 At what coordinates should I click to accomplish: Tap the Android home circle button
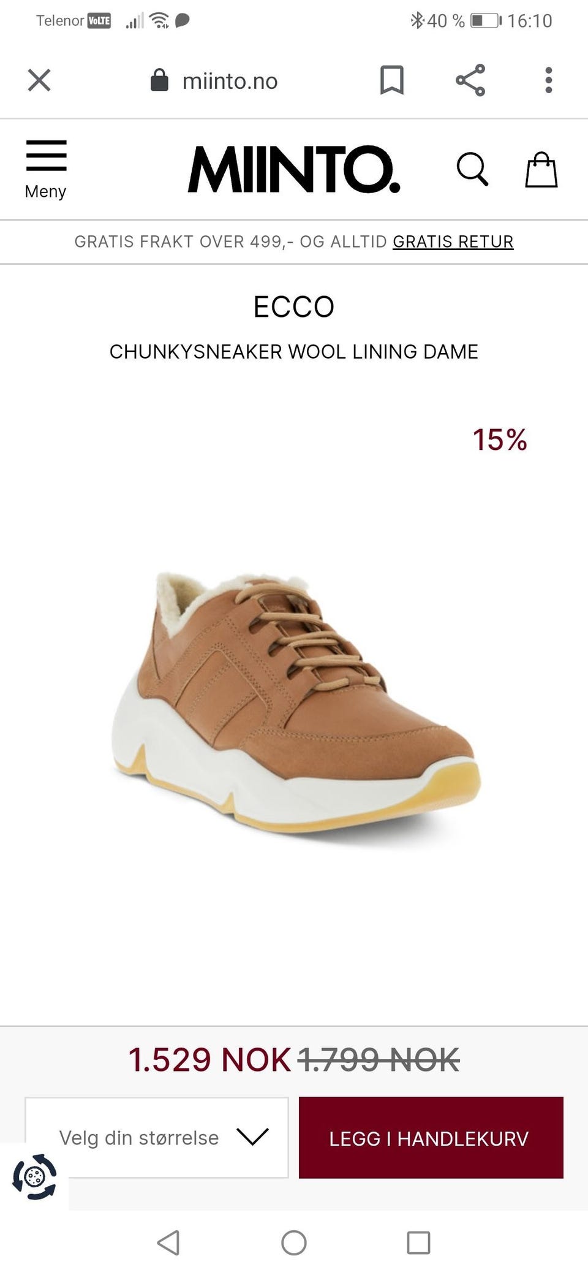pyautogui.click(x=294, y=1243)
